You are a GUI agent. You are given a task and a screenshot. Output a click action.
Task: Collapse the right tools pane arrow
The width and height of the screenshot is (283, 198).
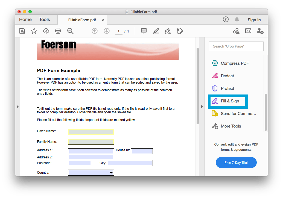pyautogui.click(x=202, y=107)
